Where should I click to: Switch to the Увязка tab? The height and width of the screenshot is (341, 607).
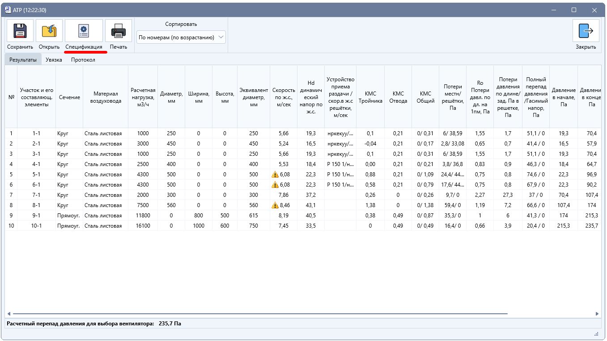point(54,60)
